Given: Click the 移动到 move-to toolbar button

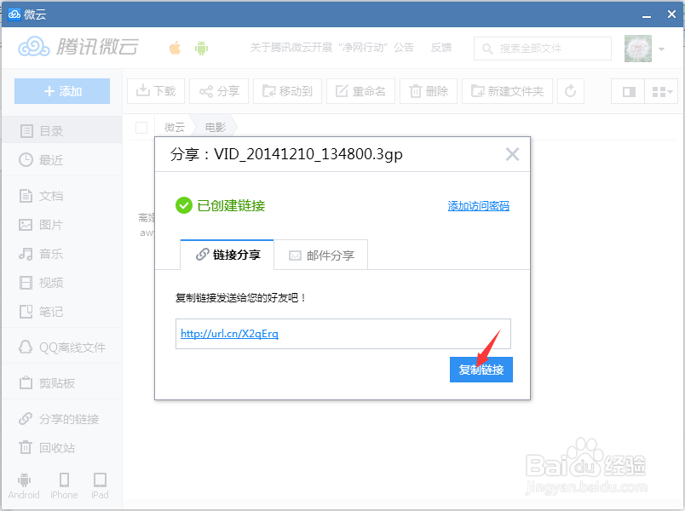Looking at the screenshot, I should coord(287,91).
